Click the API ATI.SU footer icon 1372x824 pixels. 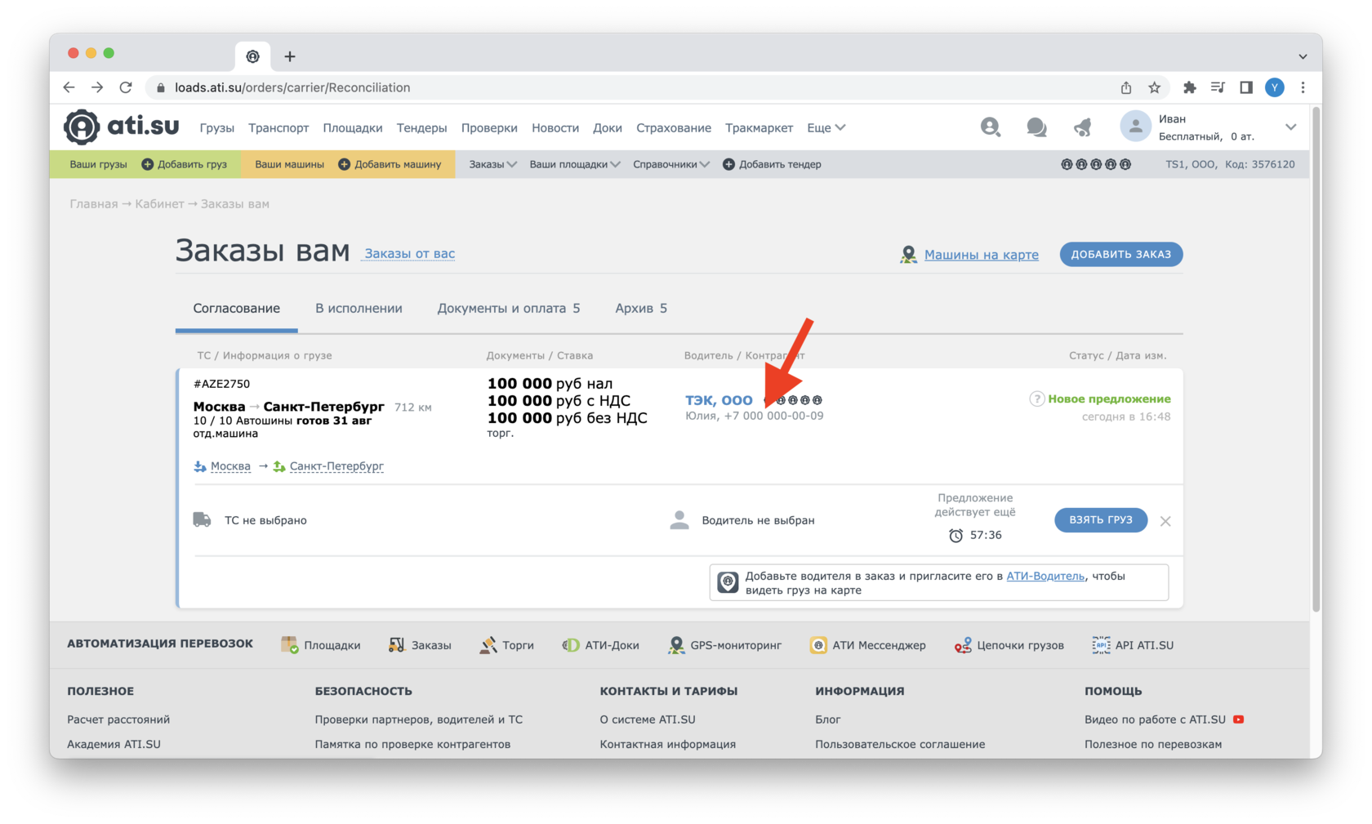click(x=1101, y=645)
